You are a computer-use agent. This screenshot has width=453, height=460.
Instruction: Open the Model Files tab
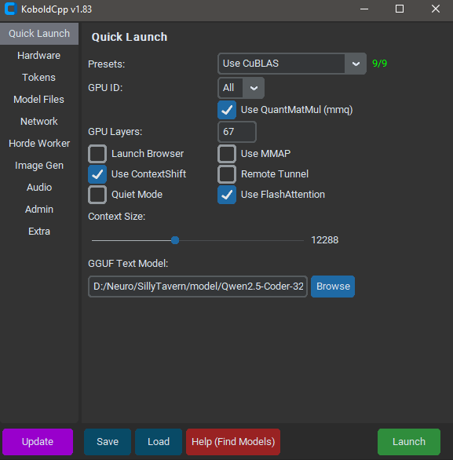tap(39, 100)
